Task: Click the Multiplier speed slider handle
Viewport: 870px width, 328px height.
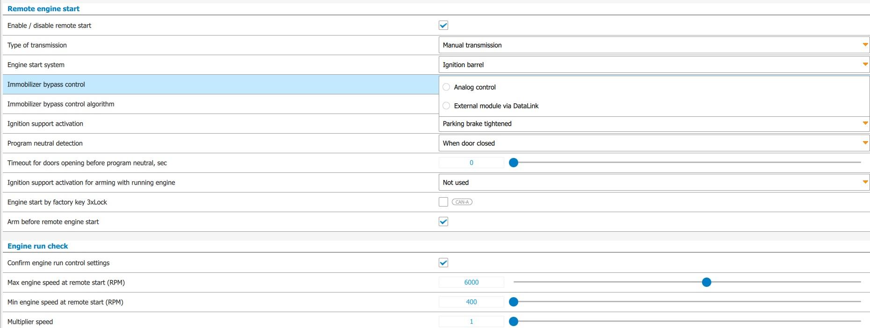Action: (x=513, y=321)
